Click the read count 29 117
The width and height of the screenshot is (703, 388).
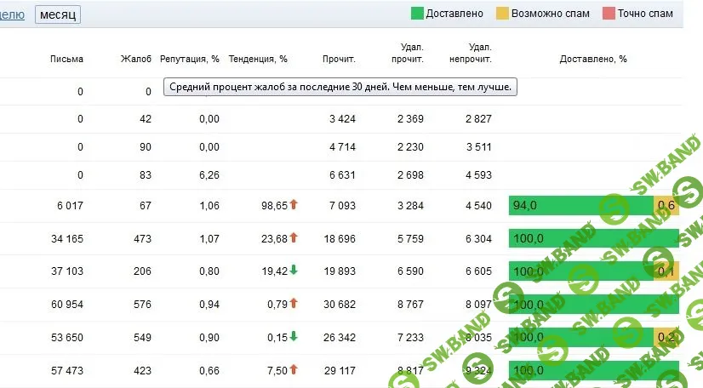pos(340,370)
